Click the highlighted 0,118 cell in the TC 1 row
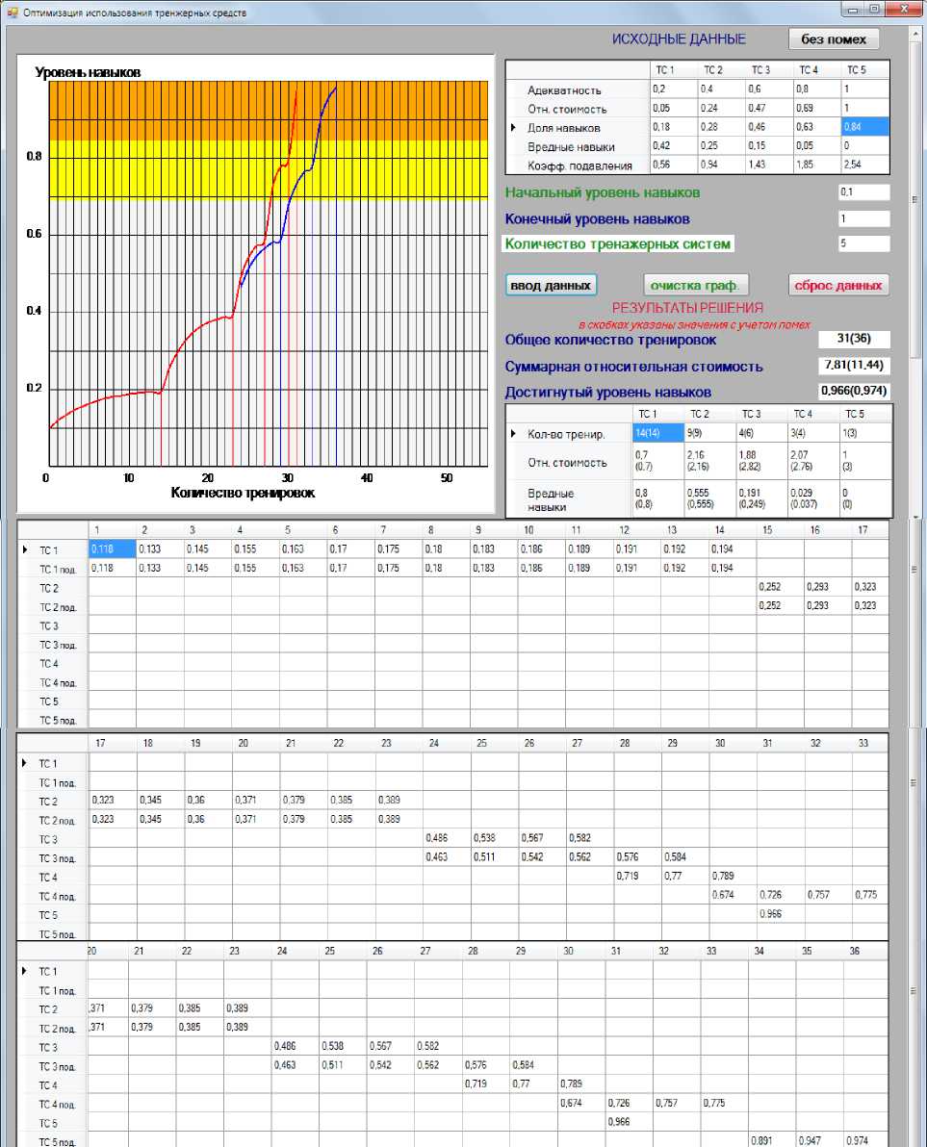The image size is (927, 1147). pos(112,549)
